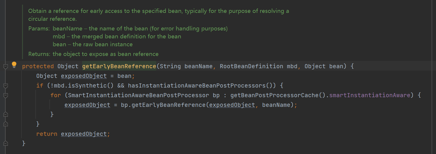Click the RootBeanDefinition parameter type
Viewport: 436px width, 154px height.
coord(251,66)
